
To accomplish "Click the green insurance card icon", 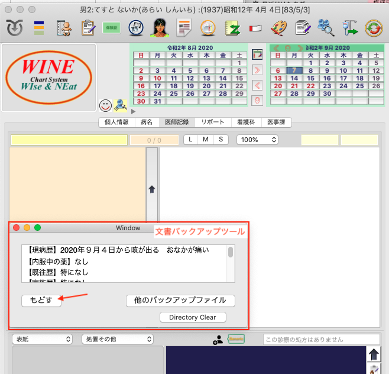I will point(111,28).
